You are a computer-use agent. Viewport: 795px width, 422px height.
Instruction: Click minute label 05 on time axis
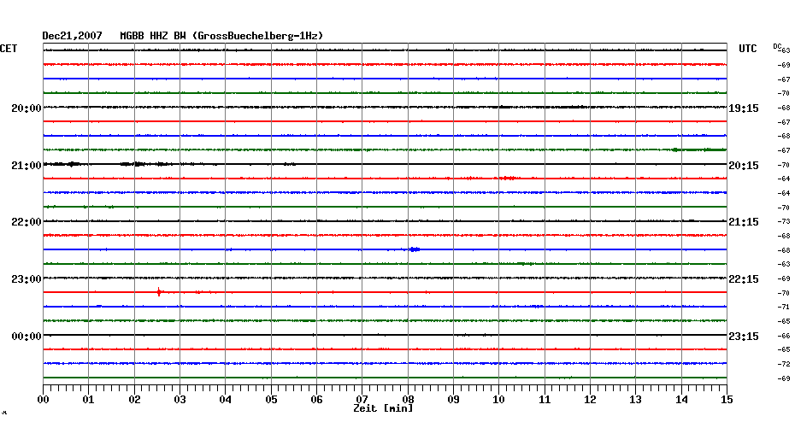(x=271, y=400)
